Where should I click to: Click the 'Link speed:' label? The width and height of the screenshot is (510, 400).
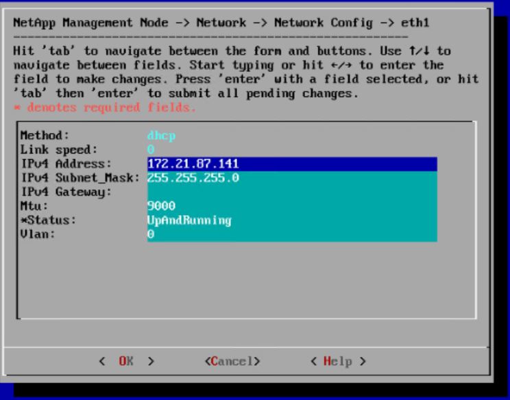59,149
